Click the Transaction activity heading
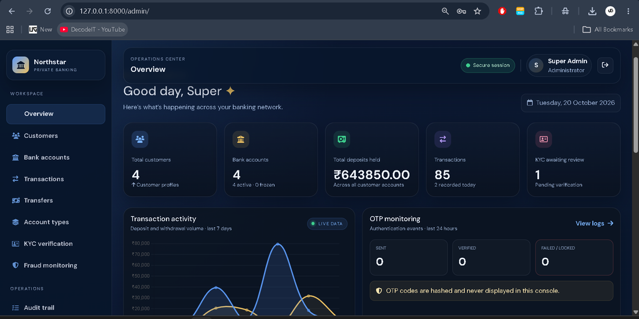Image resolution: width=639 pixels, height=319 pixels. point(163,219)
